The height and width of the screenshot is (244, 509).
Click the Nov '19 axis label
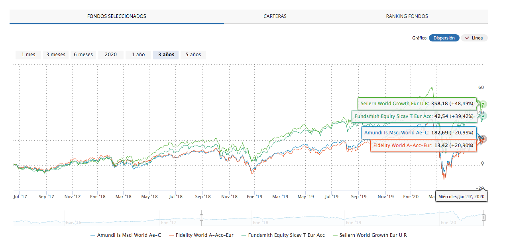click(x=385, y=197)
